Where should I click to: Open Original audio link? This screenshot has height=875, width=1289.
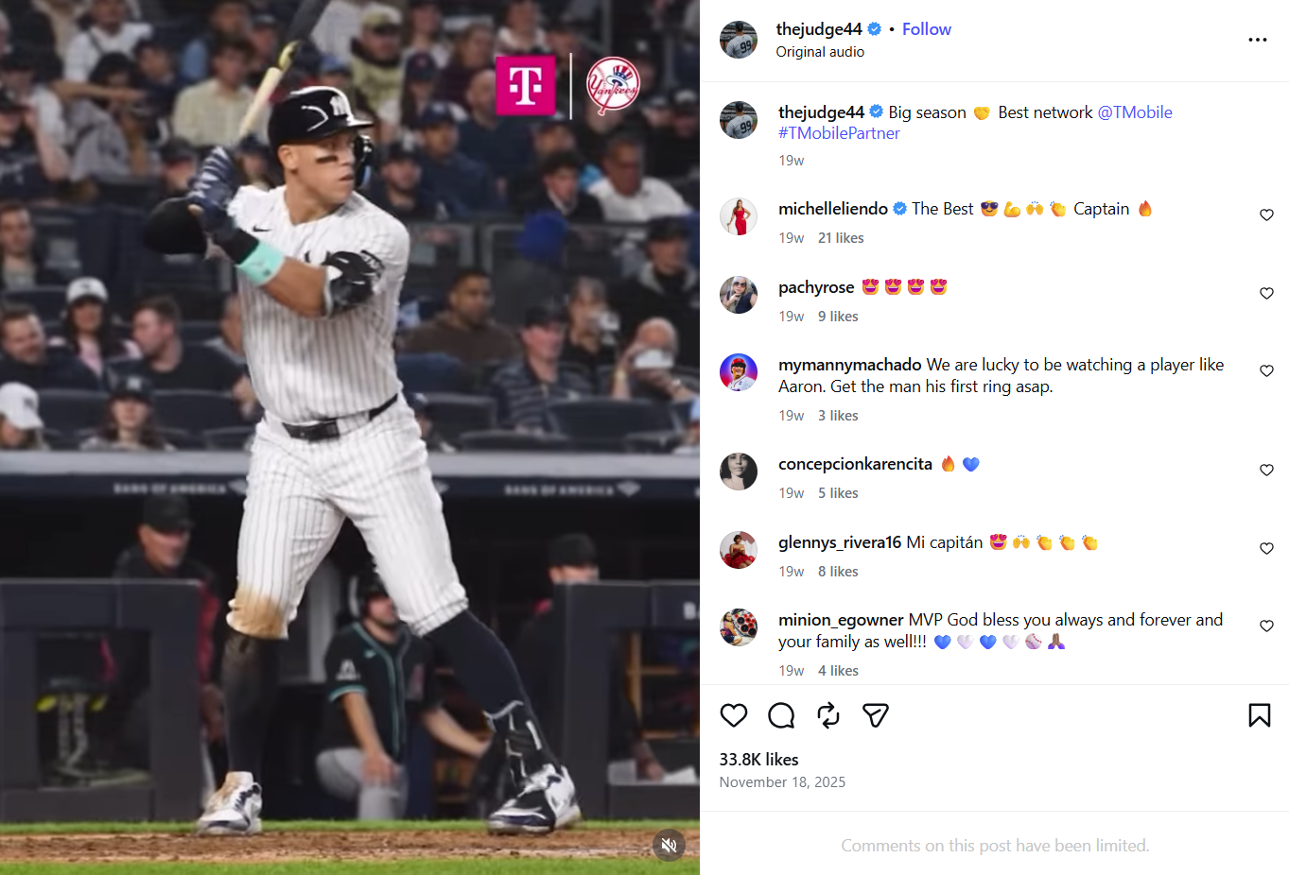[820, 52]
